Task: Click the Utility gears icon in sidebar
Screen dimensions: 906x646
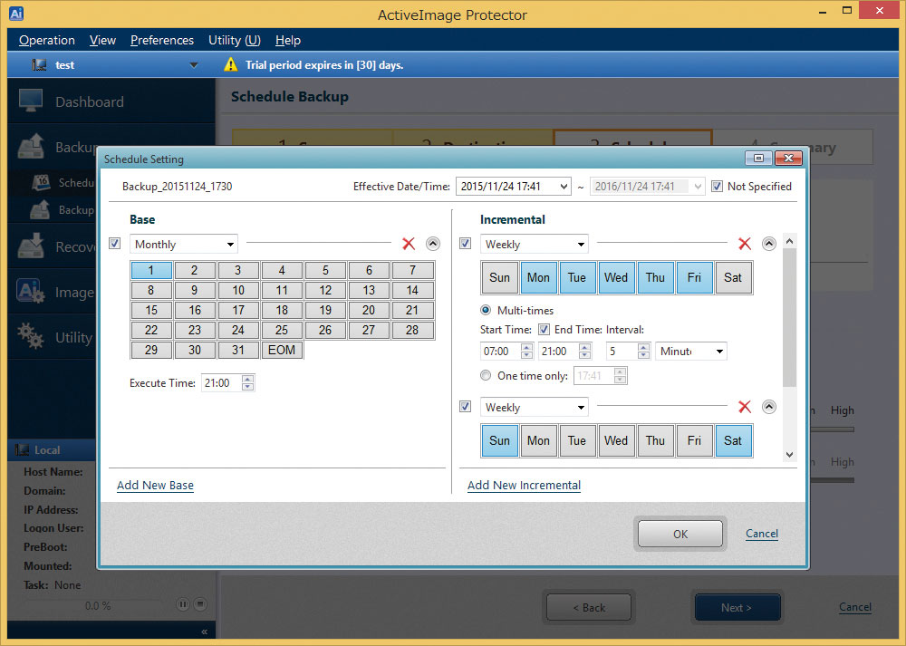Action: pos(31,336)
